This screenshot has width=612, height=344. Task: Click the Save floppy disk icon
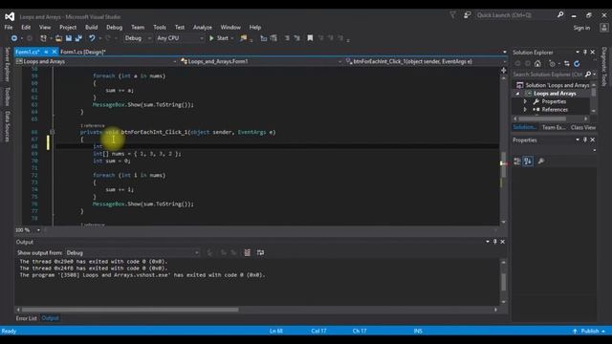click(69, 38)
